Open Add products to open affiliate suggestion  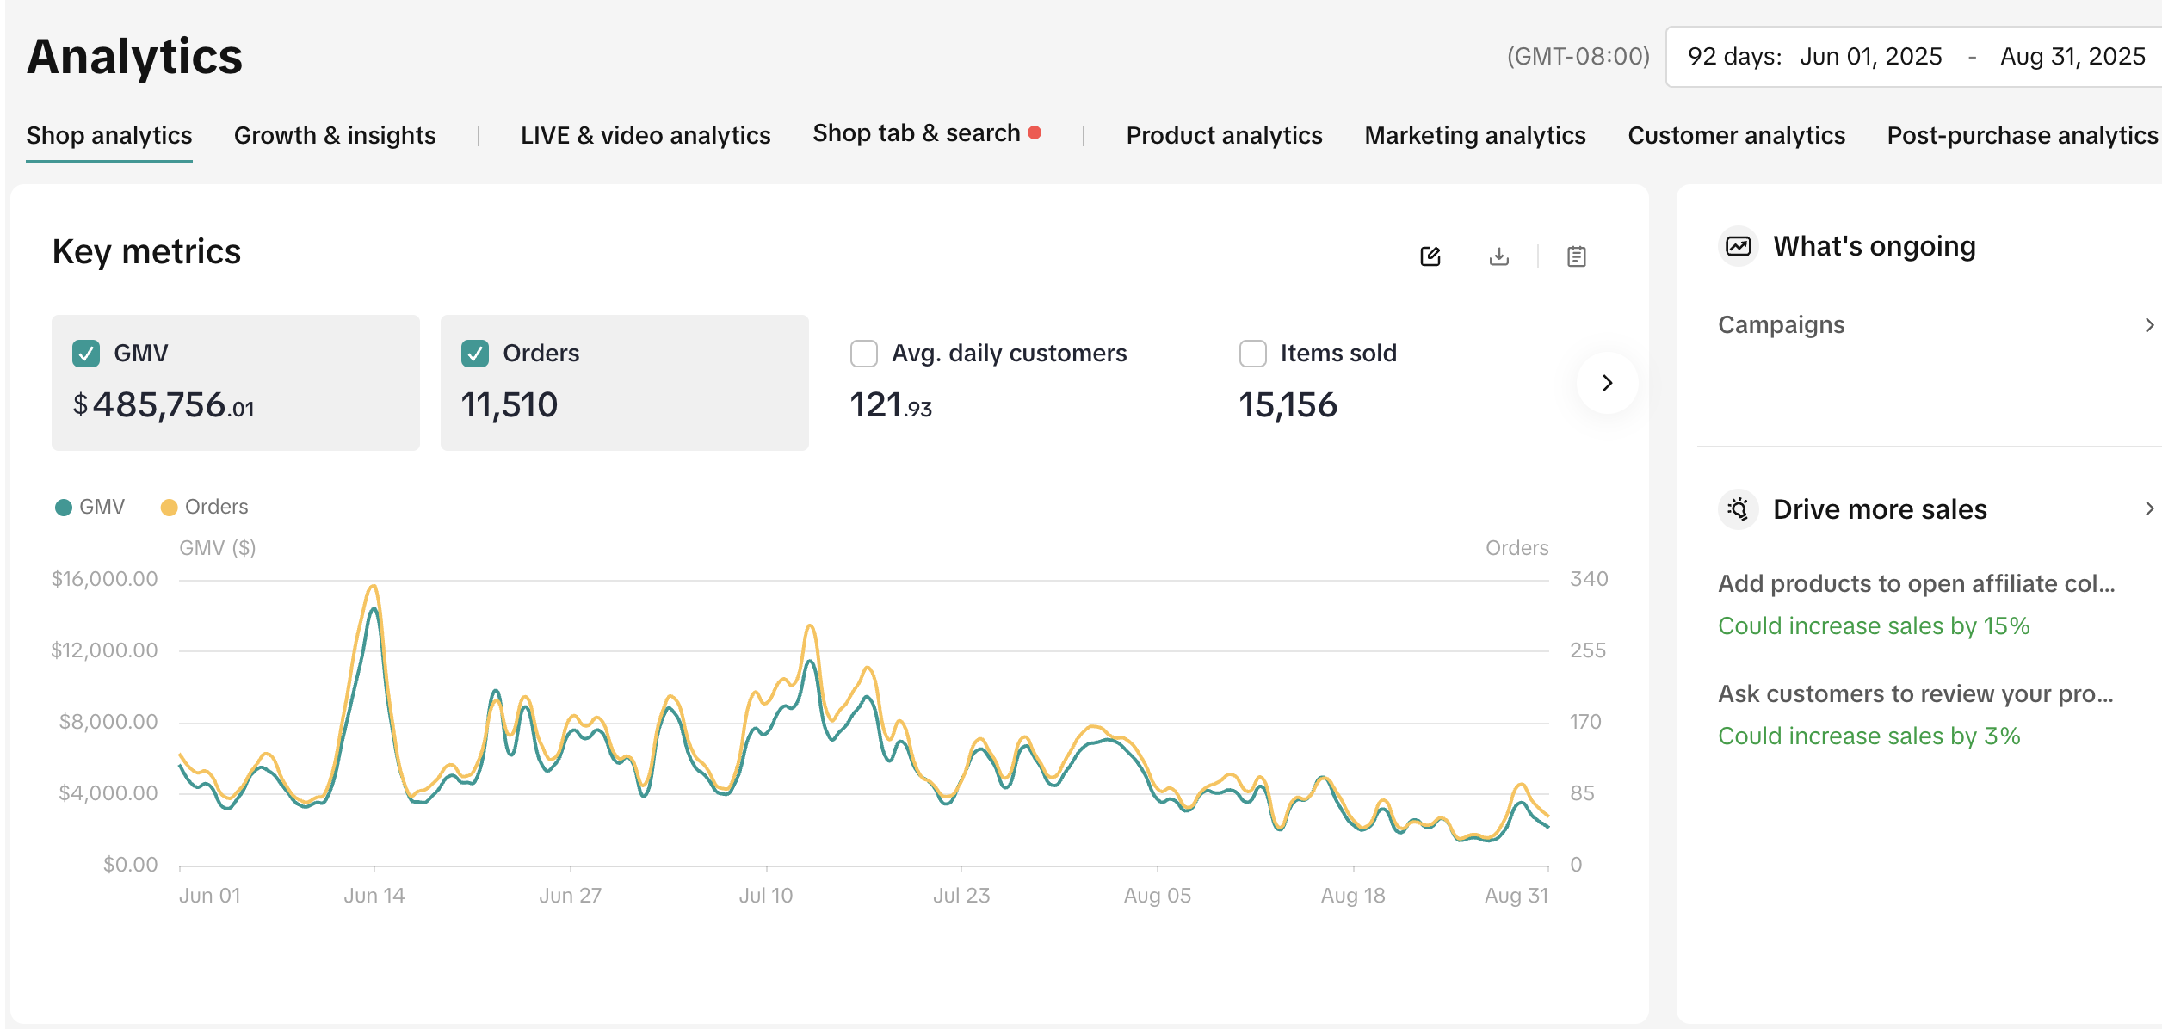click(x=1916, y=584)
